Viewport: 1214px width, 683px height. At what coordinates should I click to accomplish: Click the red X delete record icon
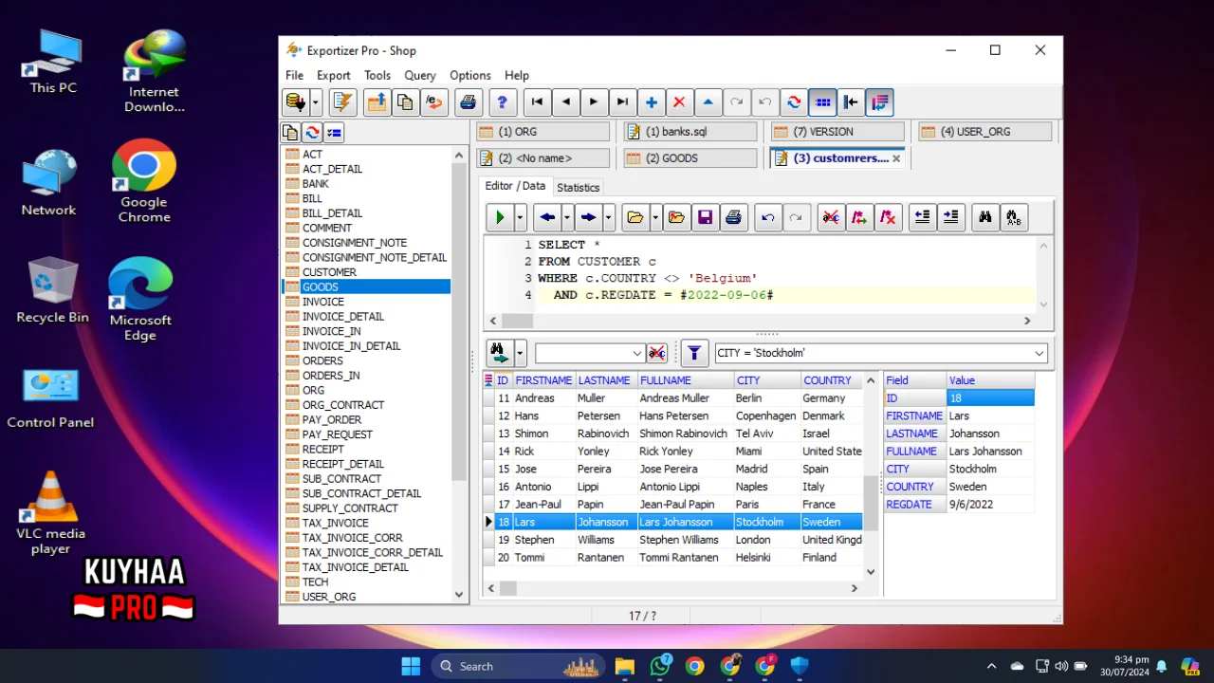[679, 102]
